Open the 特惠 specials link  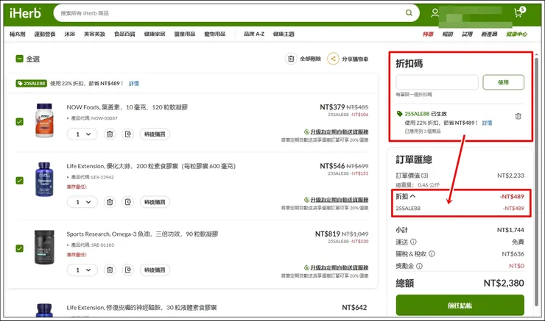click(428, 34)
